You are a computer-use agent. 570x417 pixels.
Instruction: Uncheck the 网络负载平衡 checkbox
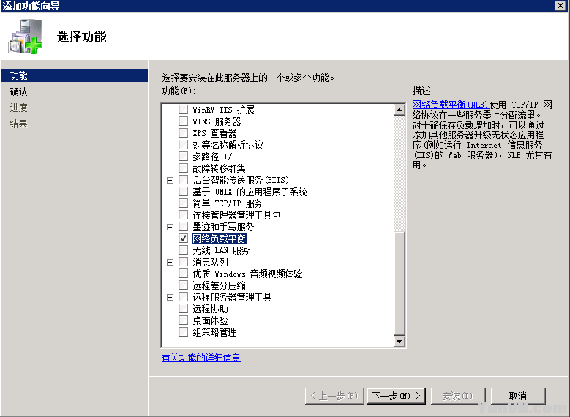point(183,238)
